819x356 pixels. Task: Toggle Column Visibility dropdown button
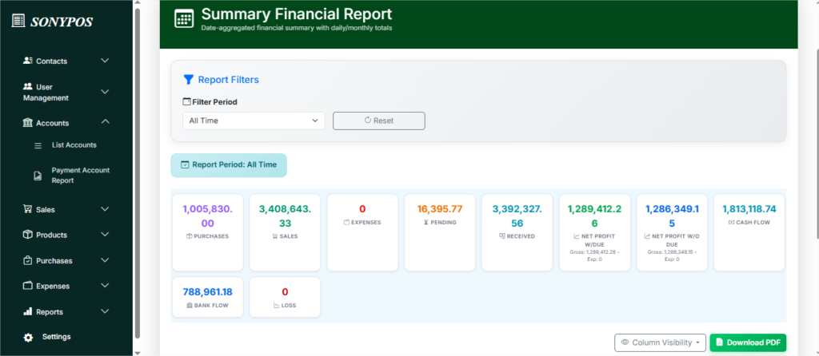tap(660, 342)
